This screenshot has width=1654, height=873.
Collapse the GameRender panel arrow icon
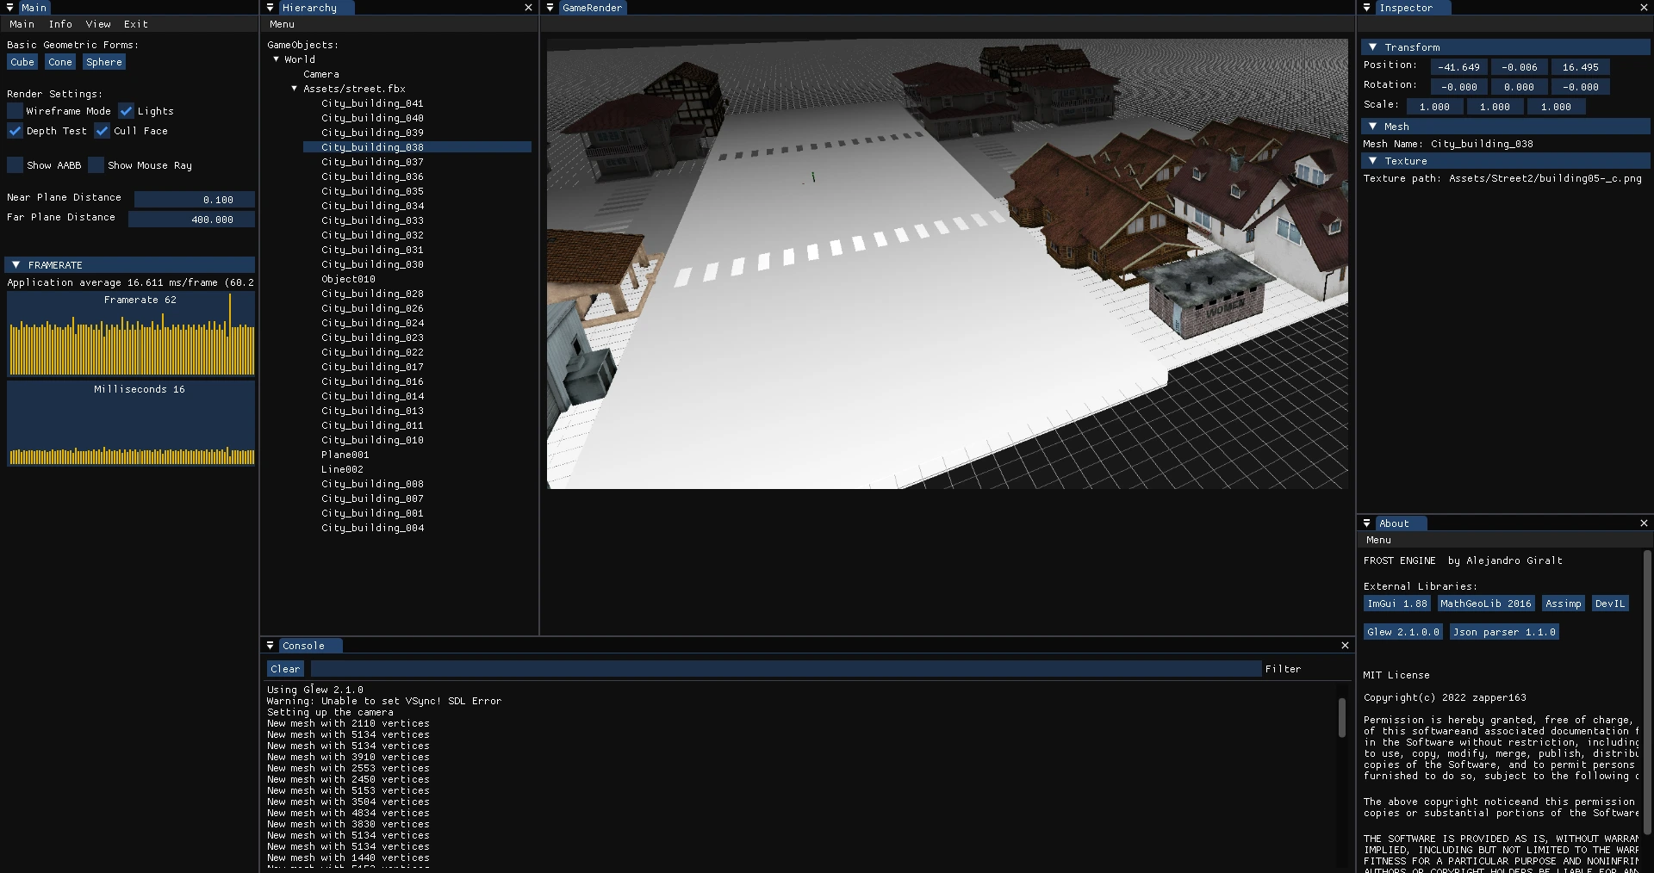(550, 8)
